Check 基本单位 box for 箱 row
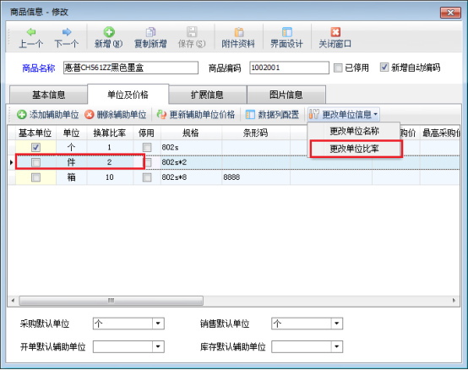This screenshot has height=370, width=468. click(x=35, y=177)
